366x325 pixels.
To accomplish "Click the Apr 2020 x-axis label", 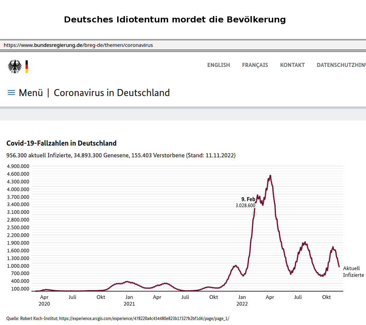I will [44, 301].
